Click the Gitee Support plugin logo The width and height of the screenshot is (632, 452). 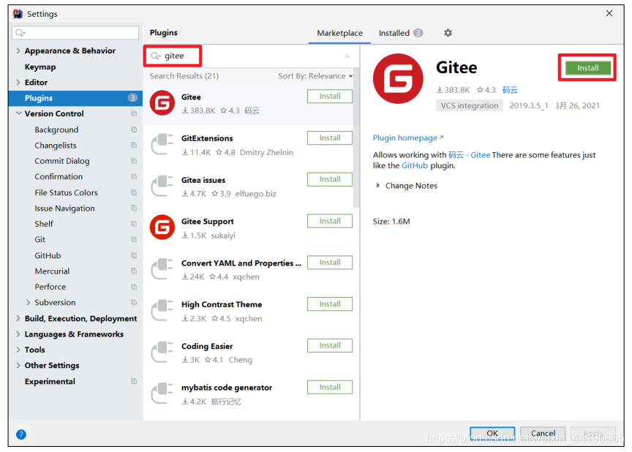pos(162,227)
